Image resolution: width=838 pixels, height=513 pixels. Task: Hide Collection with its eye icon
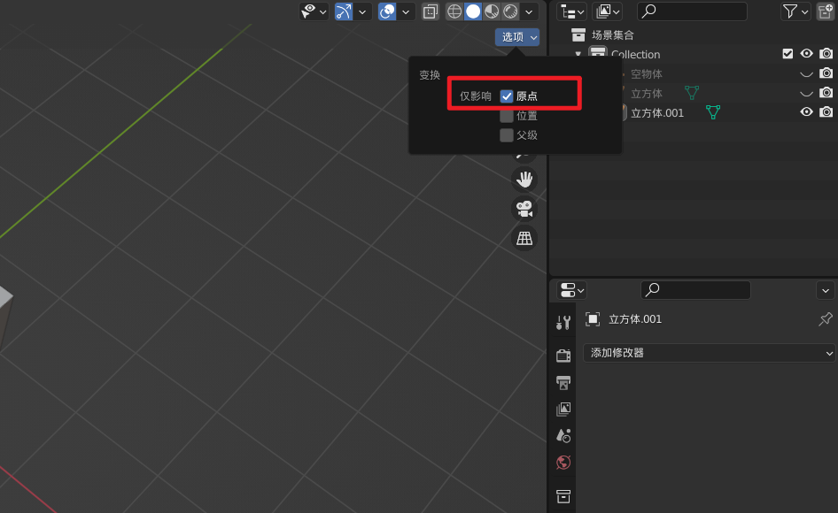point(806,53)
